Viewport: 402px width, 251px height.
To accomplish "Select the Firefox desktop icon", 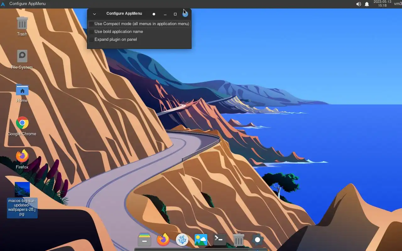I will 22,159.
